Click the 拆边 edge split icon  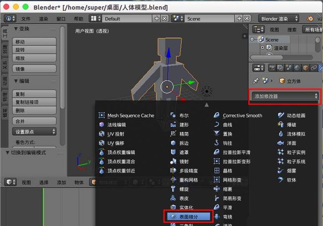pos(173,143)
